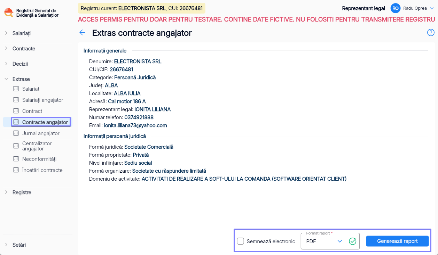The image size is (438, 255).
Task: Open the Salariat extras page
Action: click(31, 89)
